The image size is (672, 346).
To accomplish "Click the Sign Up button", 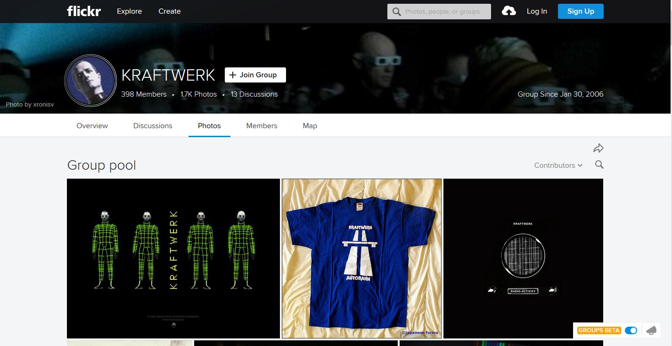I will pos(581,11).
